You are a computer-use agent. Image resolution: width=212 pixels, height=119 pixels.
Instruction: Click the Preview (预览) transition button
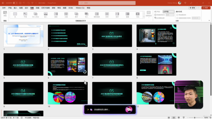(x=5, y=14)
